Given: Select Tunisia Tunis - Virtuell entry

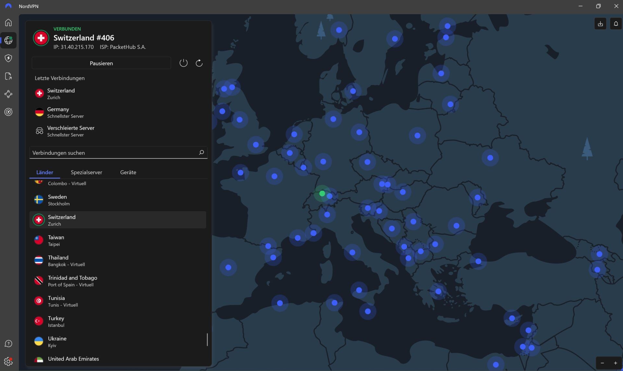Looking at the screenshot, I should coord(118,301).
